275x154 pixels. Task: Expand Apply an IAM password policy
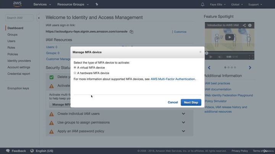coord(183,131)
